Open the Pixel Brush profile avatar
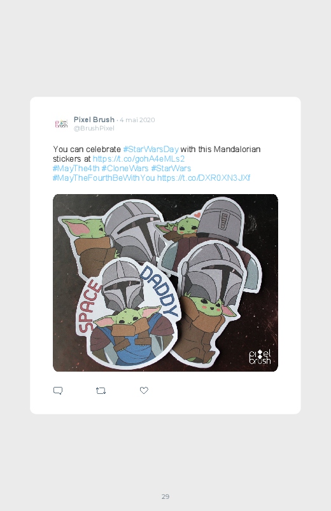Image resolution: width=331 pixels, height=511 pixels. [x=61, y=124]
